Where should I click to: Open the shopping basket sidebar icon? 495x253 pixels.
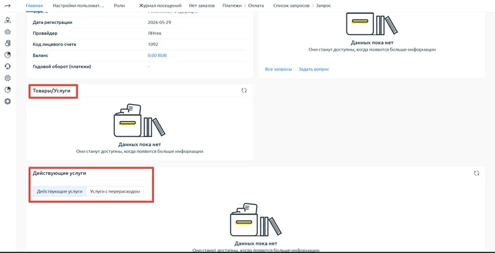click(x=8, y=32)
